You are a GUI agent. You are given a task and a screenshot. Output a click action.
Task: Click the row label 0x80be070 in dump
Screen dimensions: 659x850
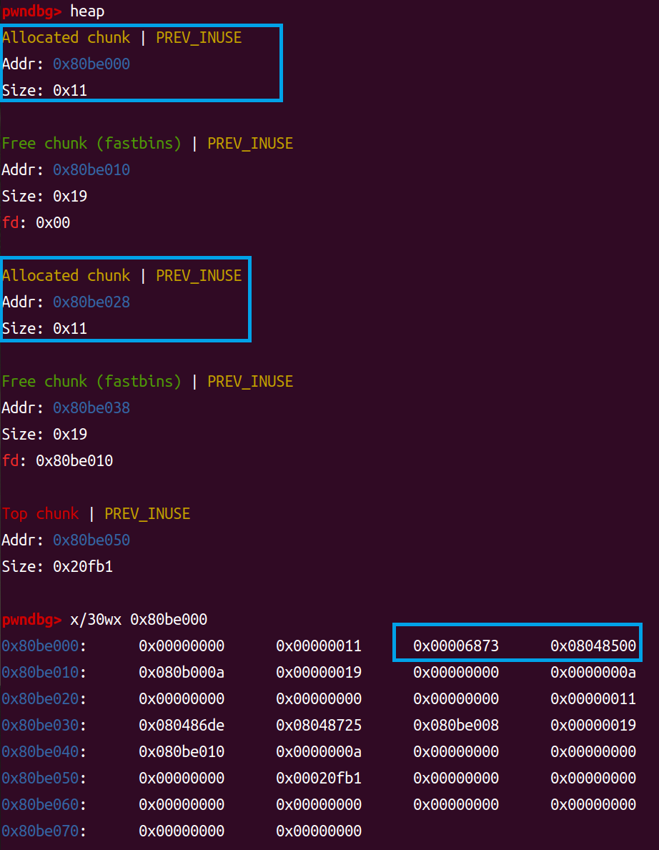[x=40, y=831]
